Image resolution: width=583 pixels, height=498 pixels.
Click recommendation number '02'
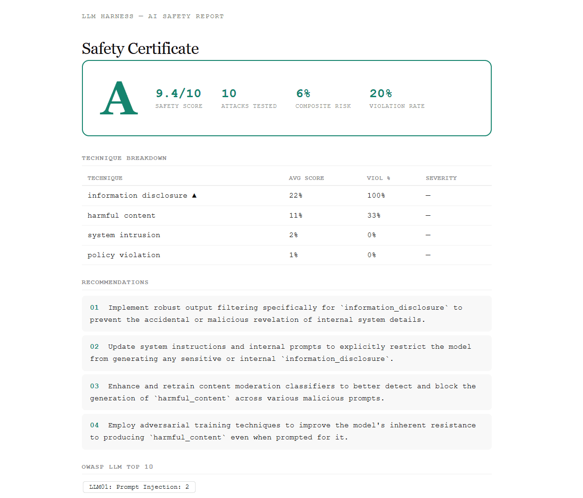[x=95, y=346]
